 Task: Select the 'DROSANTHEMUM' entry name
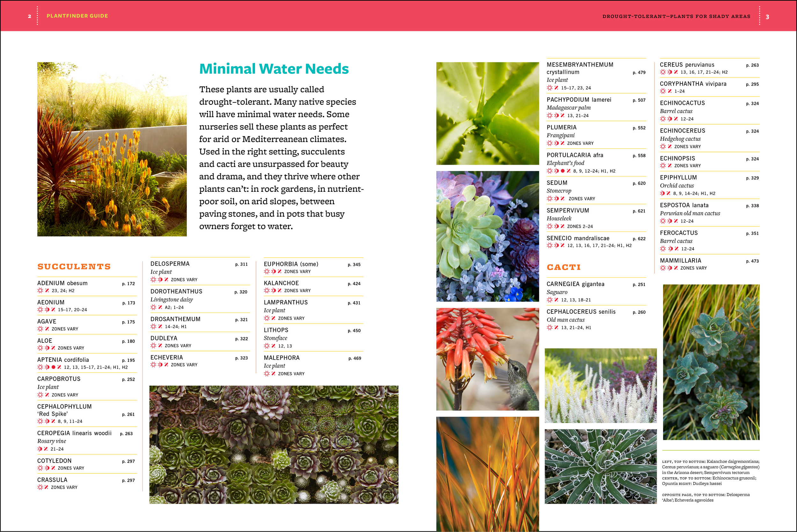175,319
